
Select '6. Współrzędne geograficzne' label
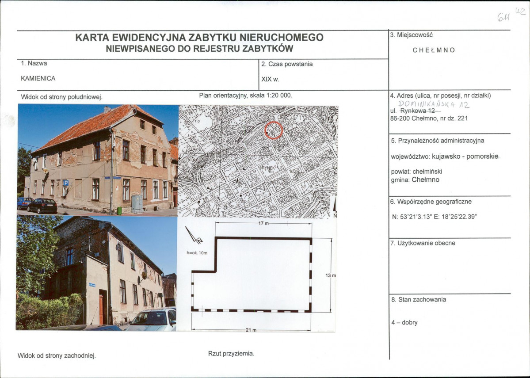tap(431, 202)
